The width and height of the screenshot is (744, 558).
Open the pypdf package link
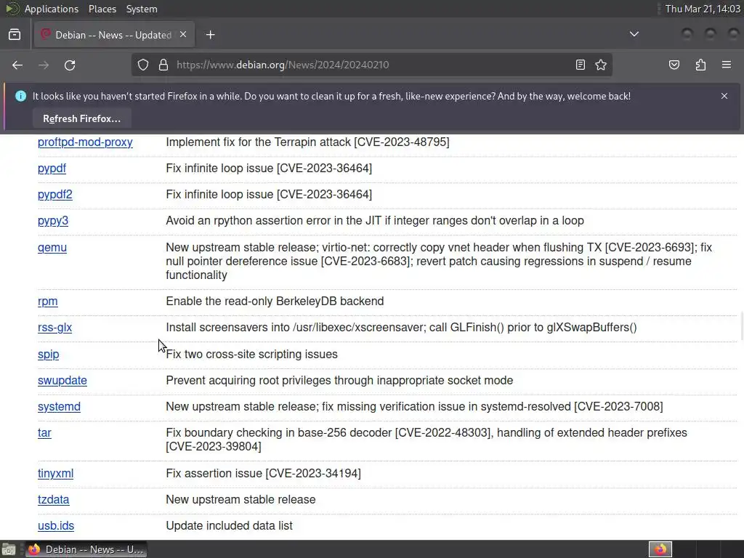coord(52,169)
